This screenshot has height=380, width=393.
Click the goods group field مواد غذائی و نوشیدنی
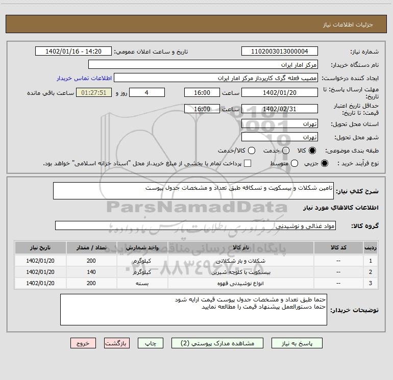click(x=195, y=225)
